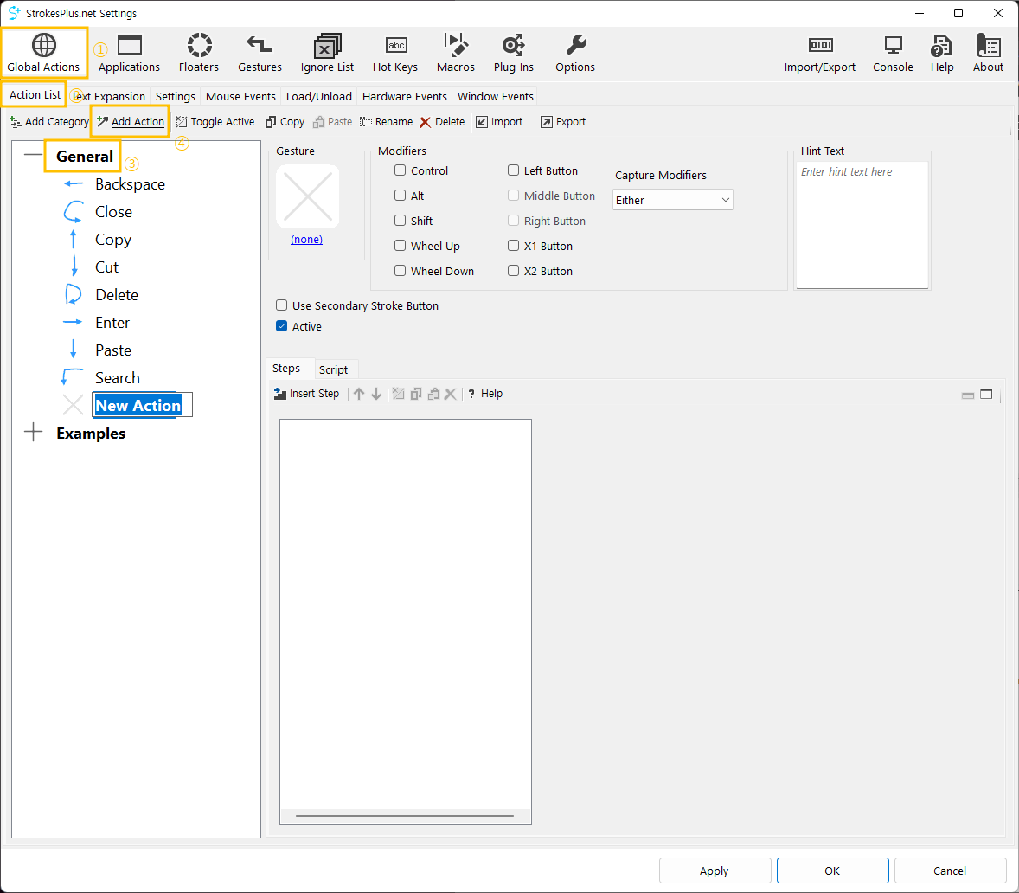Open Help from the top toolbar
Image resolution: width=1019 pixels, height=893 pixels.
pos(942,54)
